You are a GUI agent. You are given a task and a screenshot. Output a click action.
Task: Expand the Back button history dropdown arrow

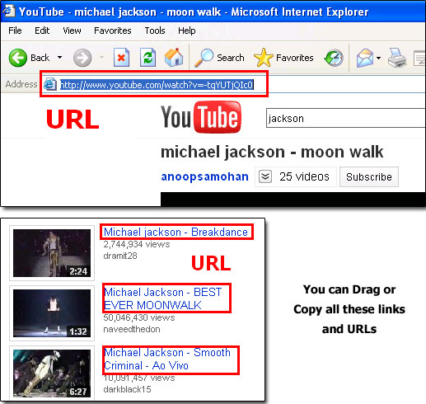click(59, 58)
